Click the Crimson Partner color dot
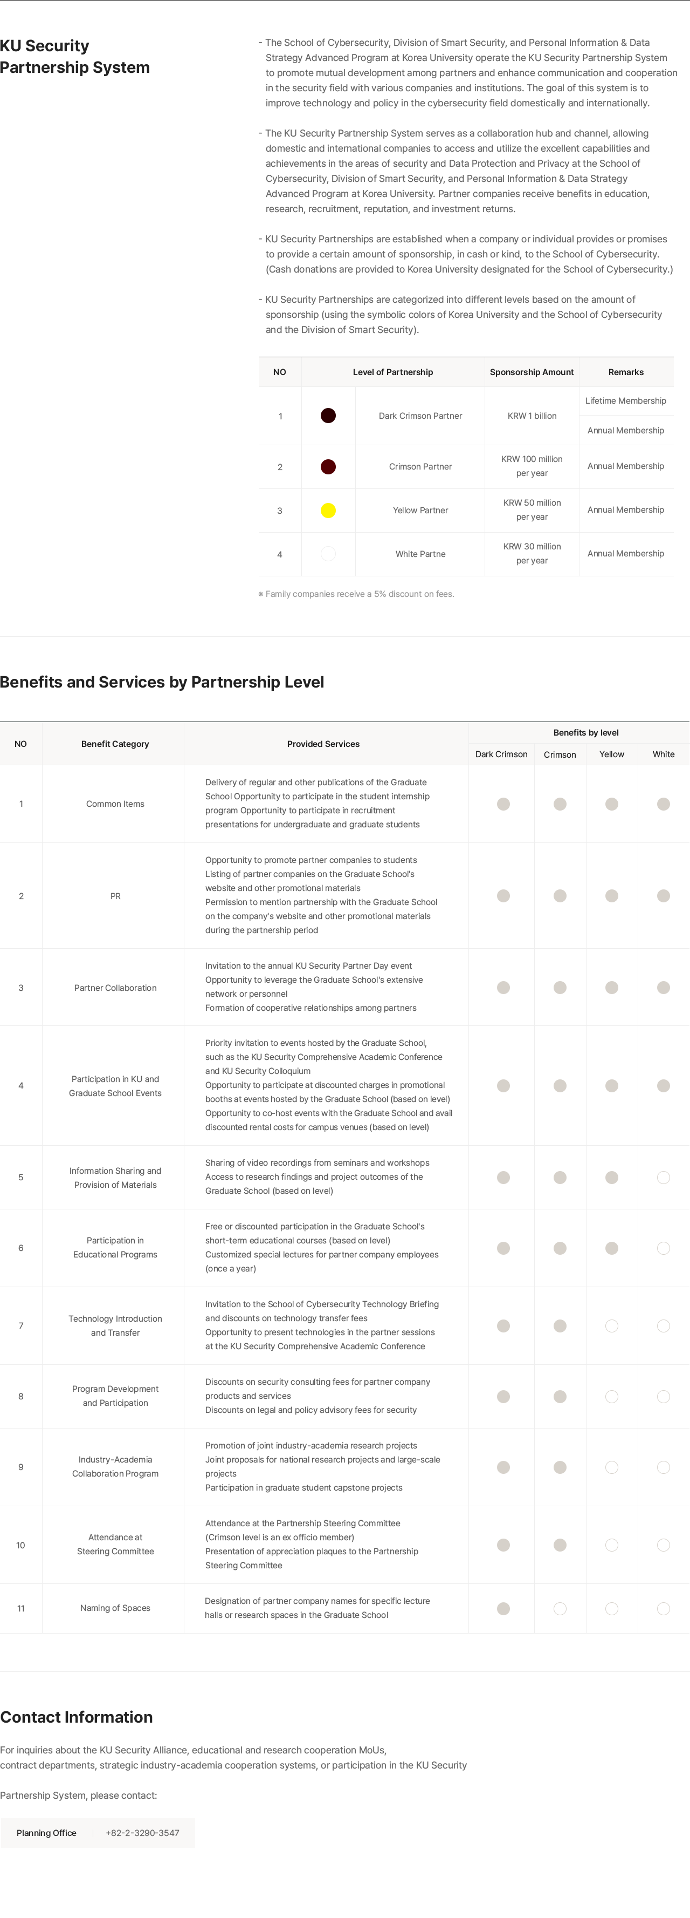 point(328,467)
